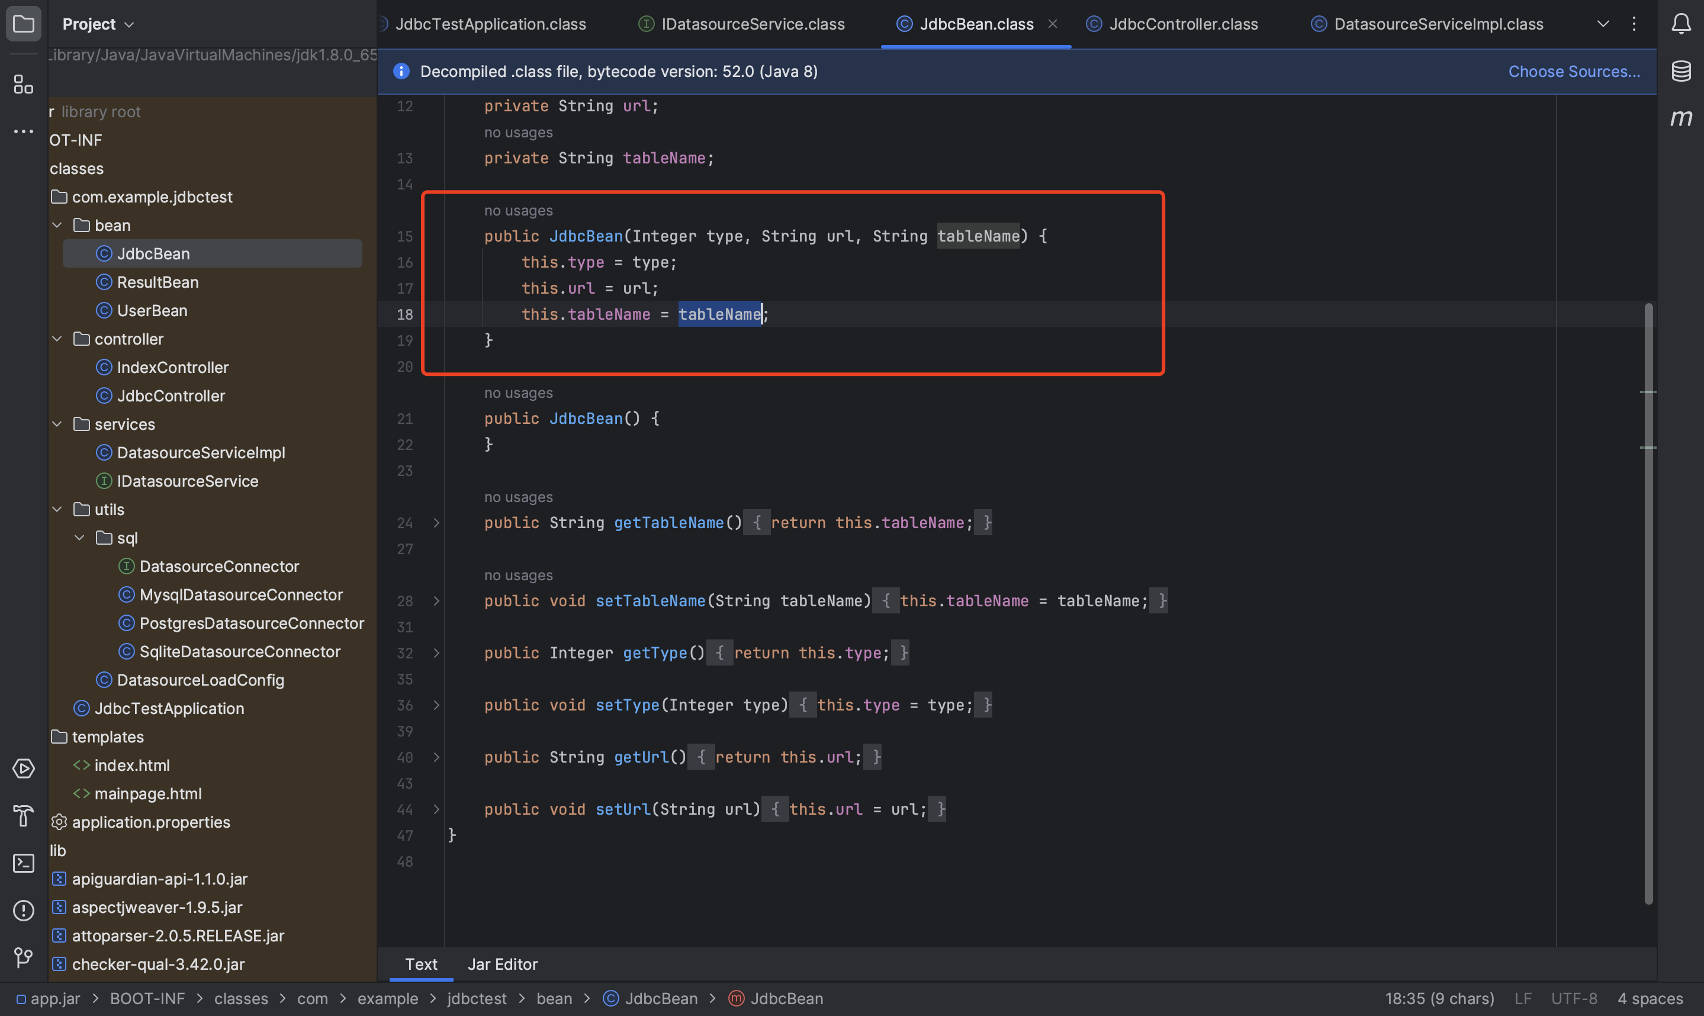Expand folded getType method
Viewport: 1704px width, 1016px height.
click(x=436, y=653)
